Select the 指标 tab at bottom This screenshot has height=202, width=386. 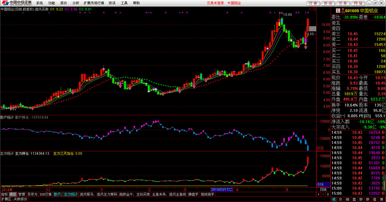4,194
